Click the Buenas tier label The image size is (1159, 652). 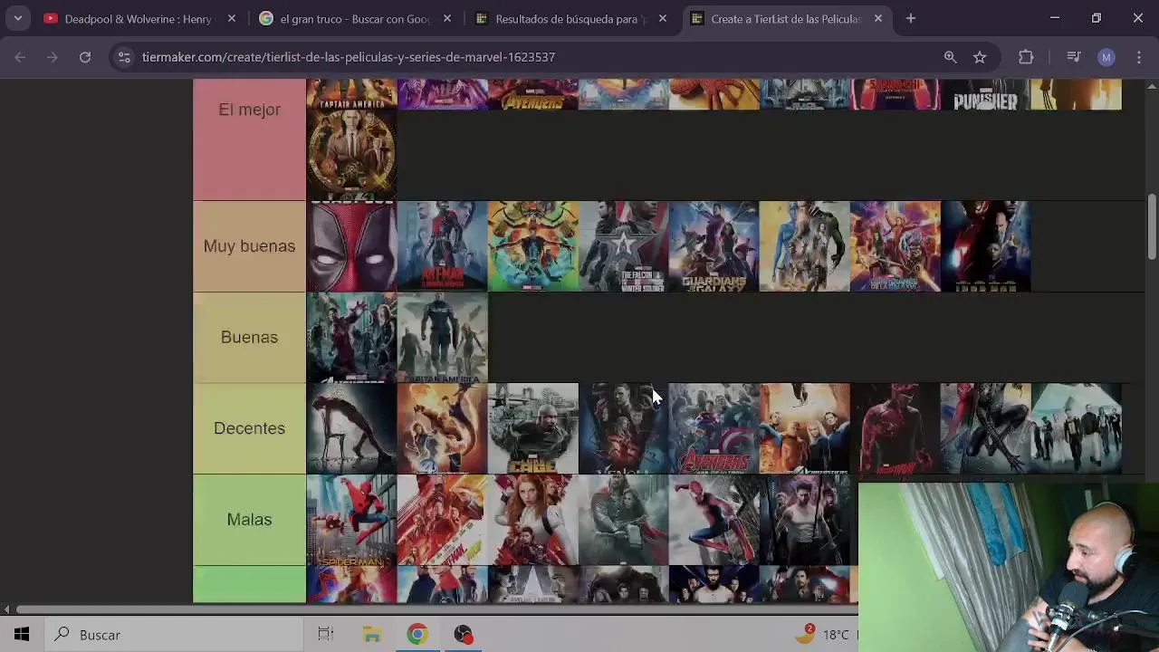click(x=249, y=337)
